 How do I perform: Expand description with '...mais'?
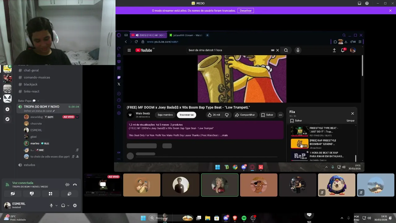(x=224, y=135)
